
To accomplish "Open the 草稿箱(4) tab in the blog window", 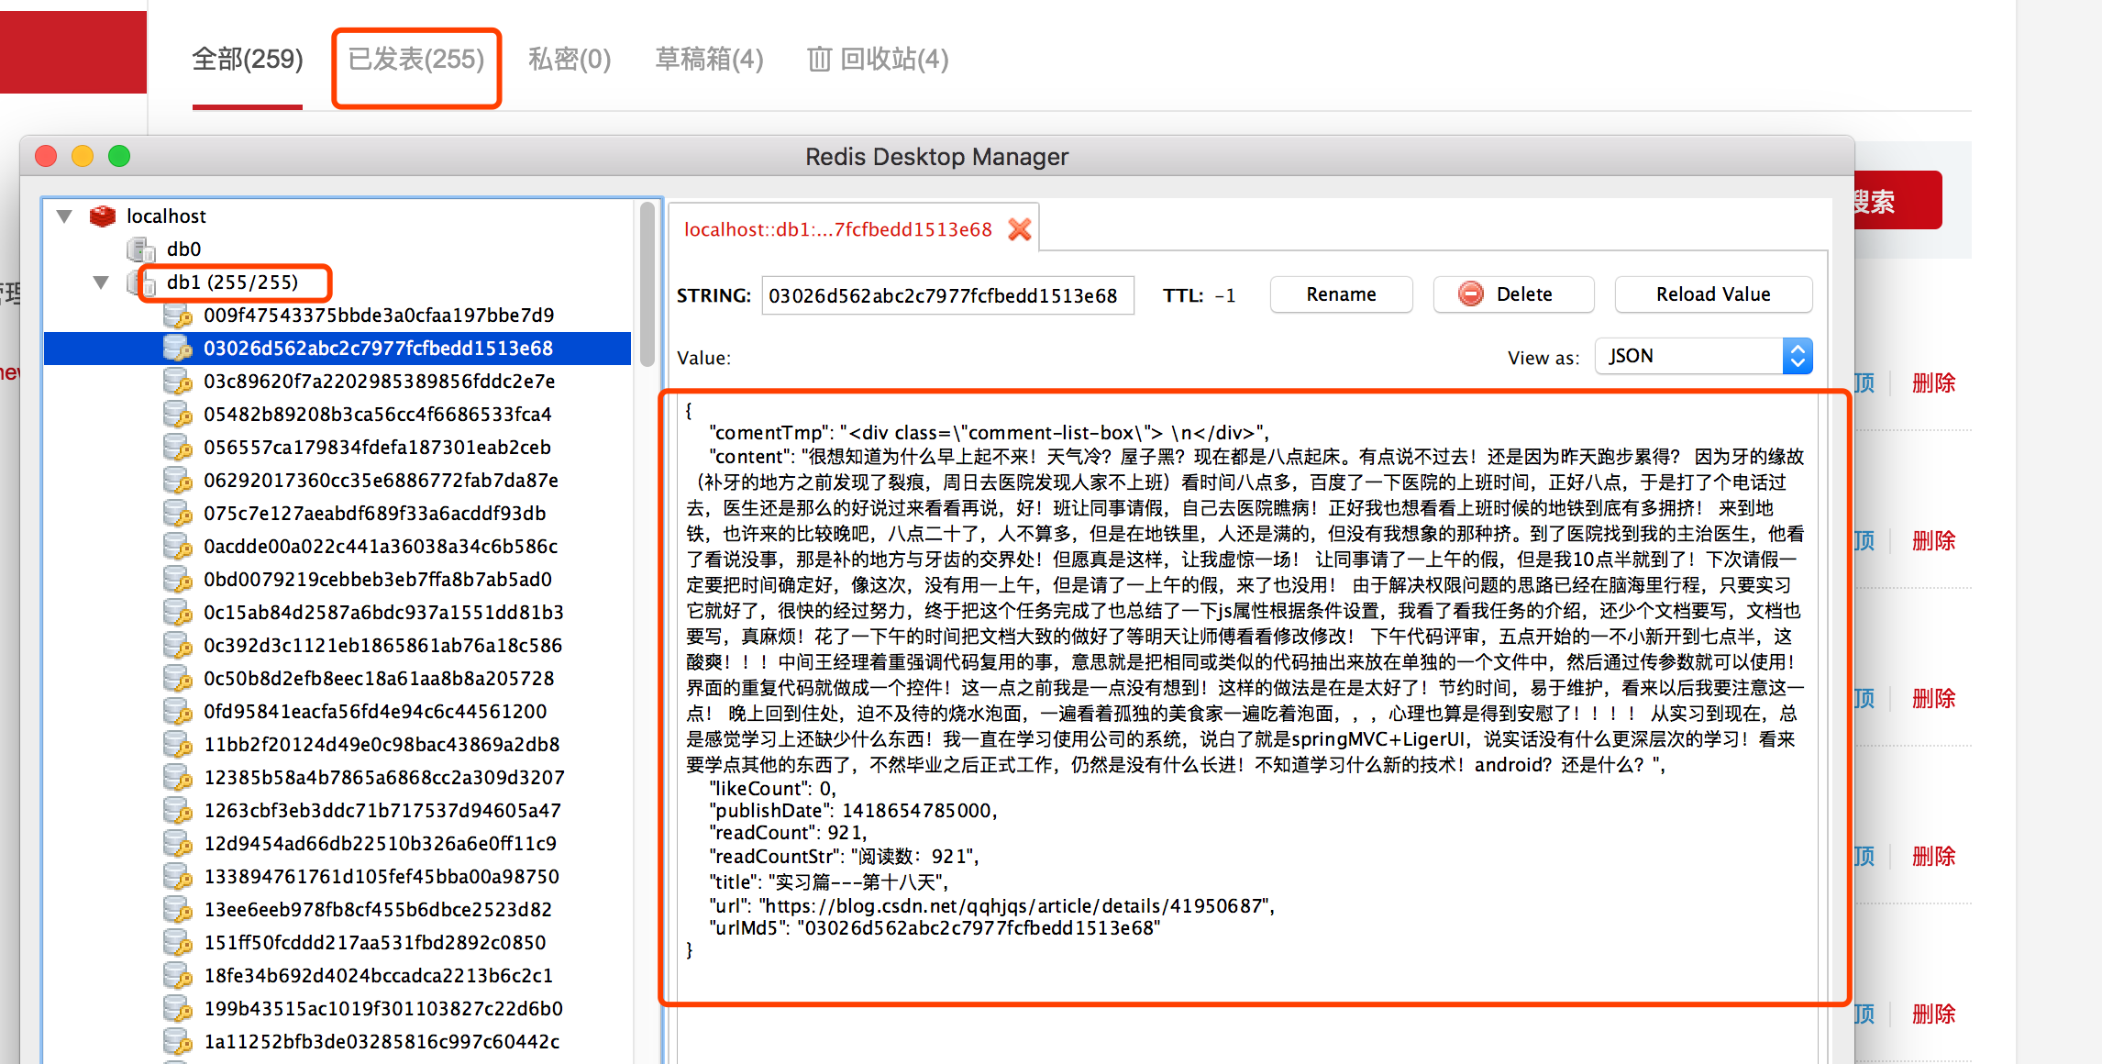I will (709, 60).
